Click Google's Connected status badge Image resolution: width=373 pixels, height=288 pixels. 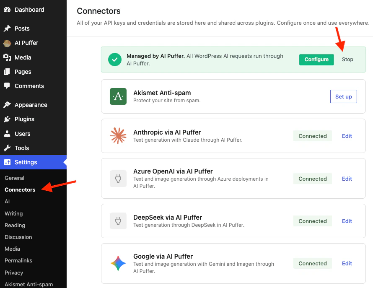313,264
